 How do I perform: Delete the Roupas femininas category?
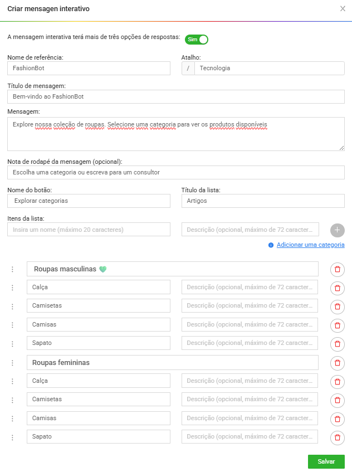(x=338, y=363)
